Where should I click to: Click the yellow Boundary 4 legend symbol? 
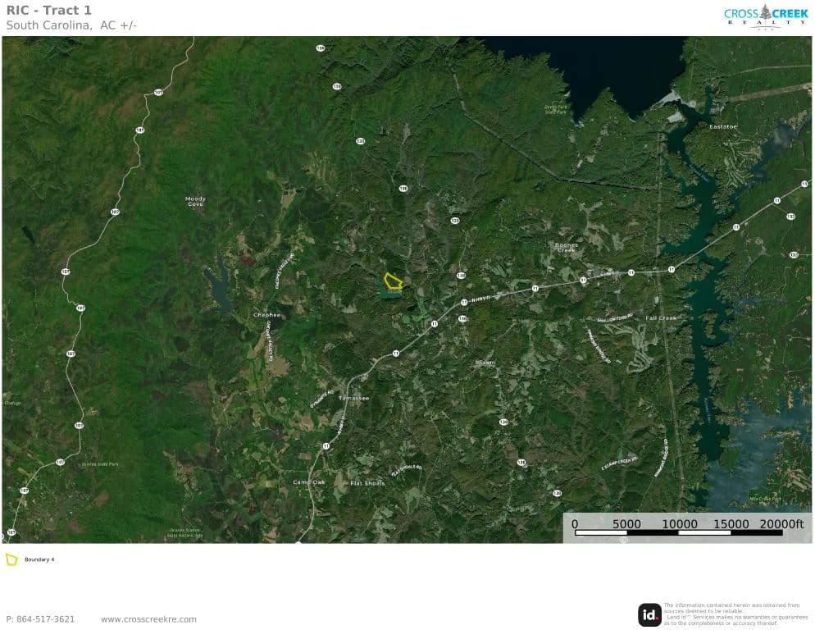pyautogui.click(x=11, y=559)
